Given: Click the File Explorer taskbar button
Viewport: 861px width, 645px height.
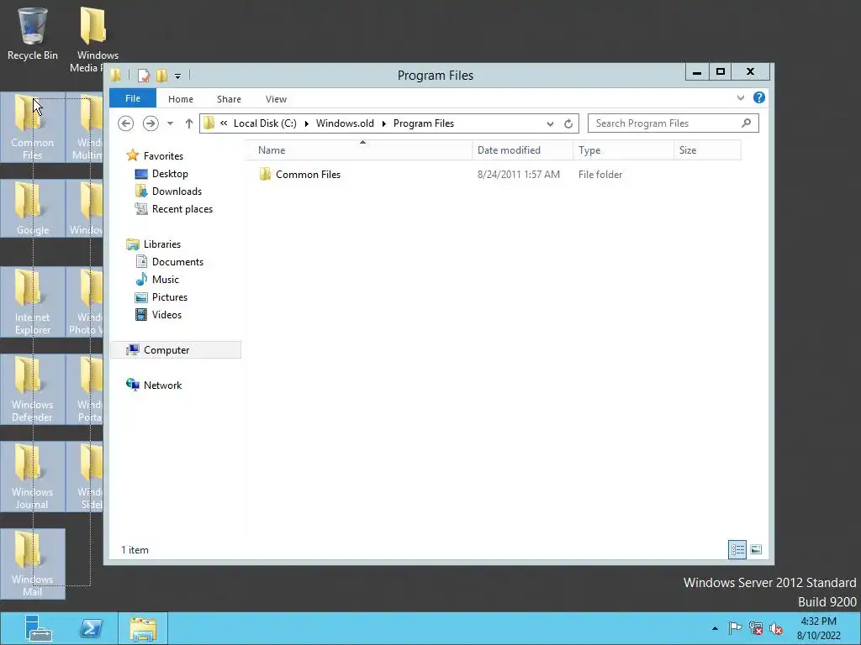Looking at the screenshot, I should 143,628.
